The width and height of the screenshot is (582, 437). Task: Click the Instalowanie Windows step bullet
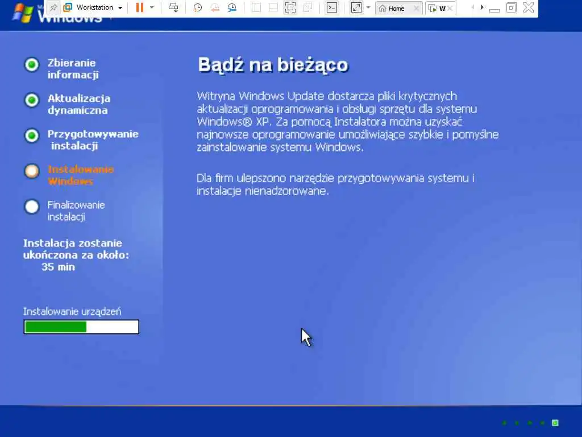coord(32,171)
